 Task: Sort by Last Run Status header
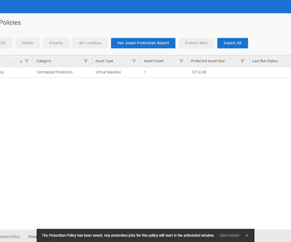(x=265, y=61)
